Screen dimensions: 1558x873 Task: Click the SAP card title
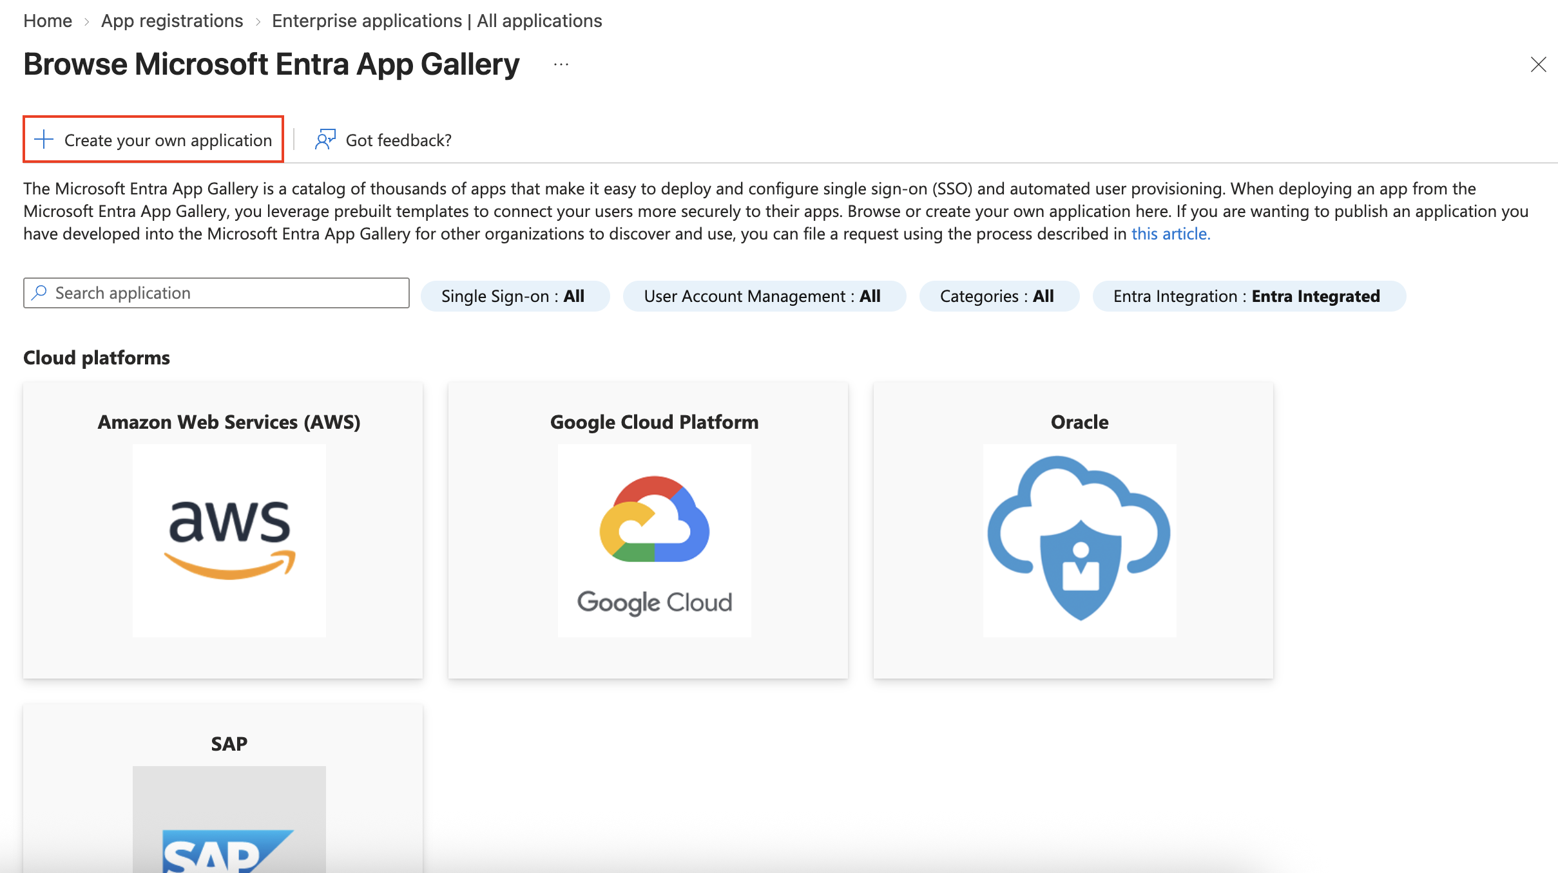point(229,744)
